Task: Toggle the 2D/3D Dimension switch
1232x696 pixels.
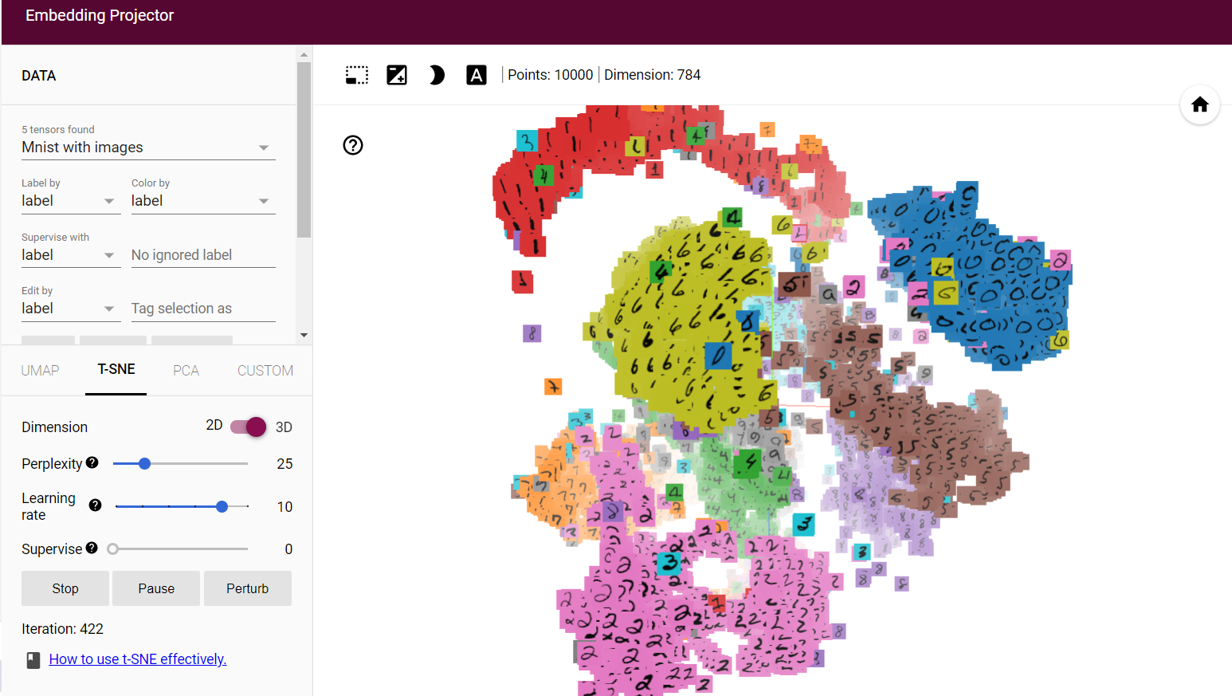Action: (249, 427)
